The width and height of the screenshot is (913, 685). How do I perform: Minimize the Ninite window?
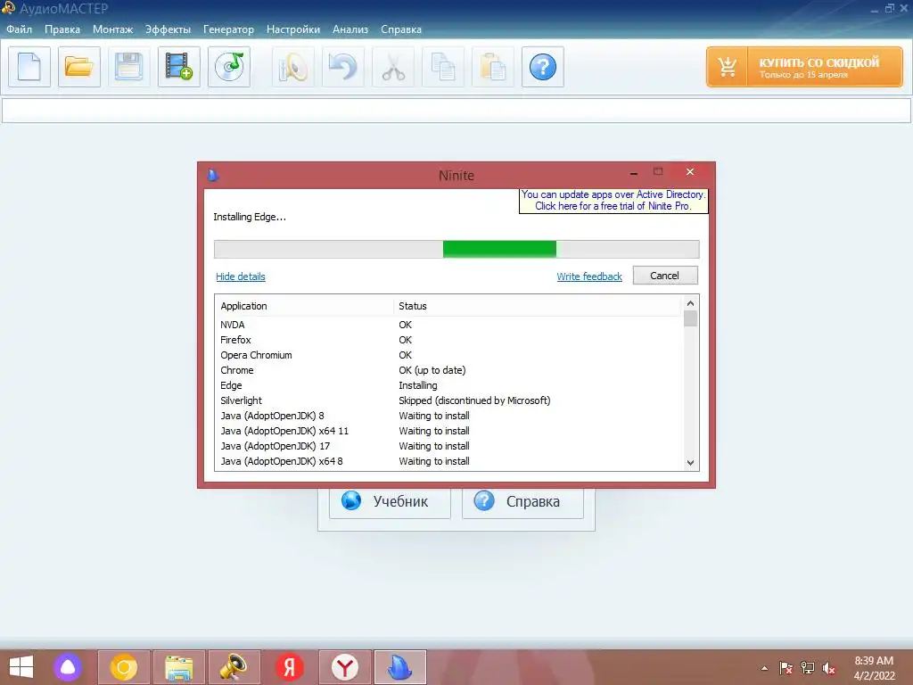click(x=634, y=172)
